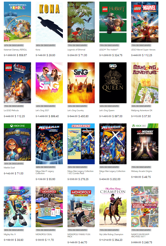
Task: Click the Mahjong Adventure DX box art
Action: point(145,83)
